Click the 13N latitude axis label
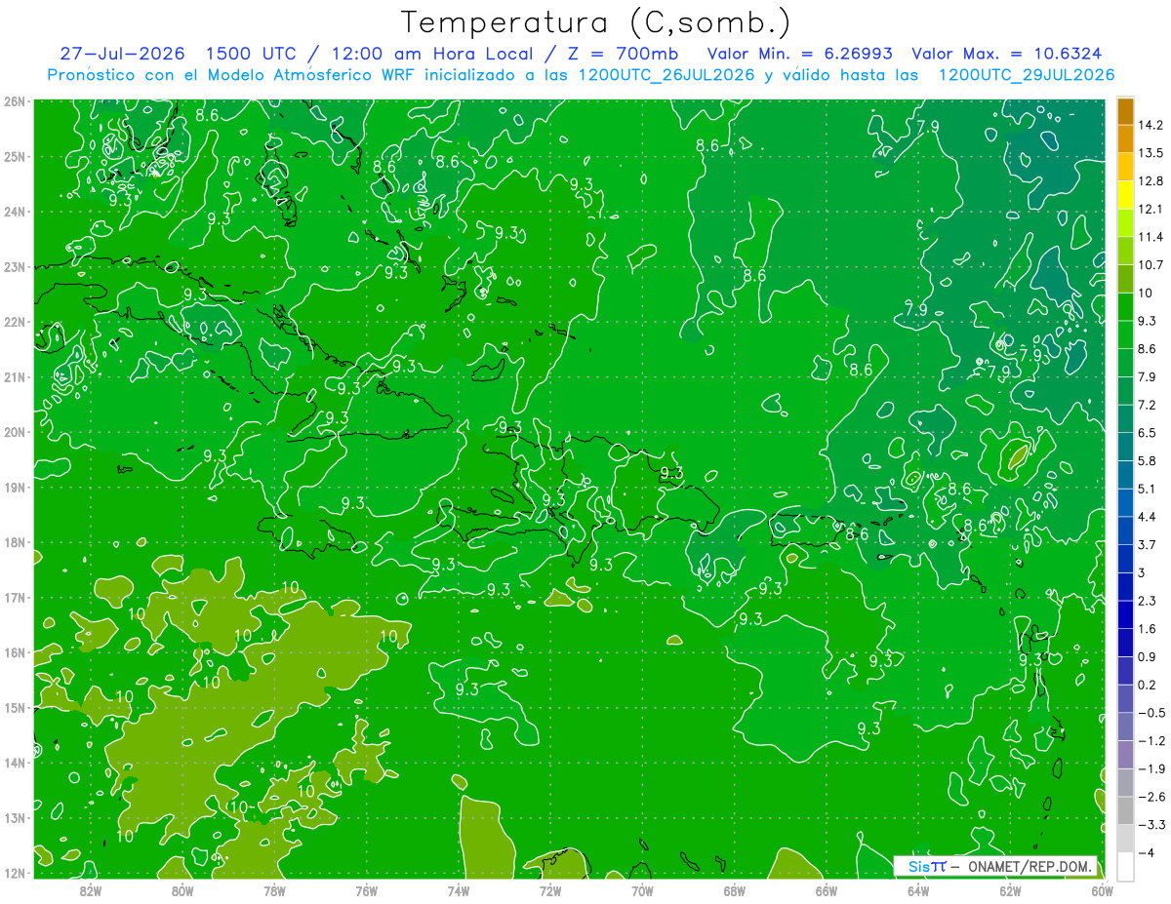The height and width of the screenshot is (904, 1171). (14, 817)
